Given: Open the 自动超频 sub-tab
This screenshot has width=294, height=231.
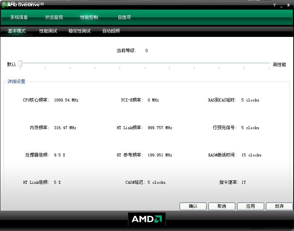Looking at the screenshot, I should (111, 31).
